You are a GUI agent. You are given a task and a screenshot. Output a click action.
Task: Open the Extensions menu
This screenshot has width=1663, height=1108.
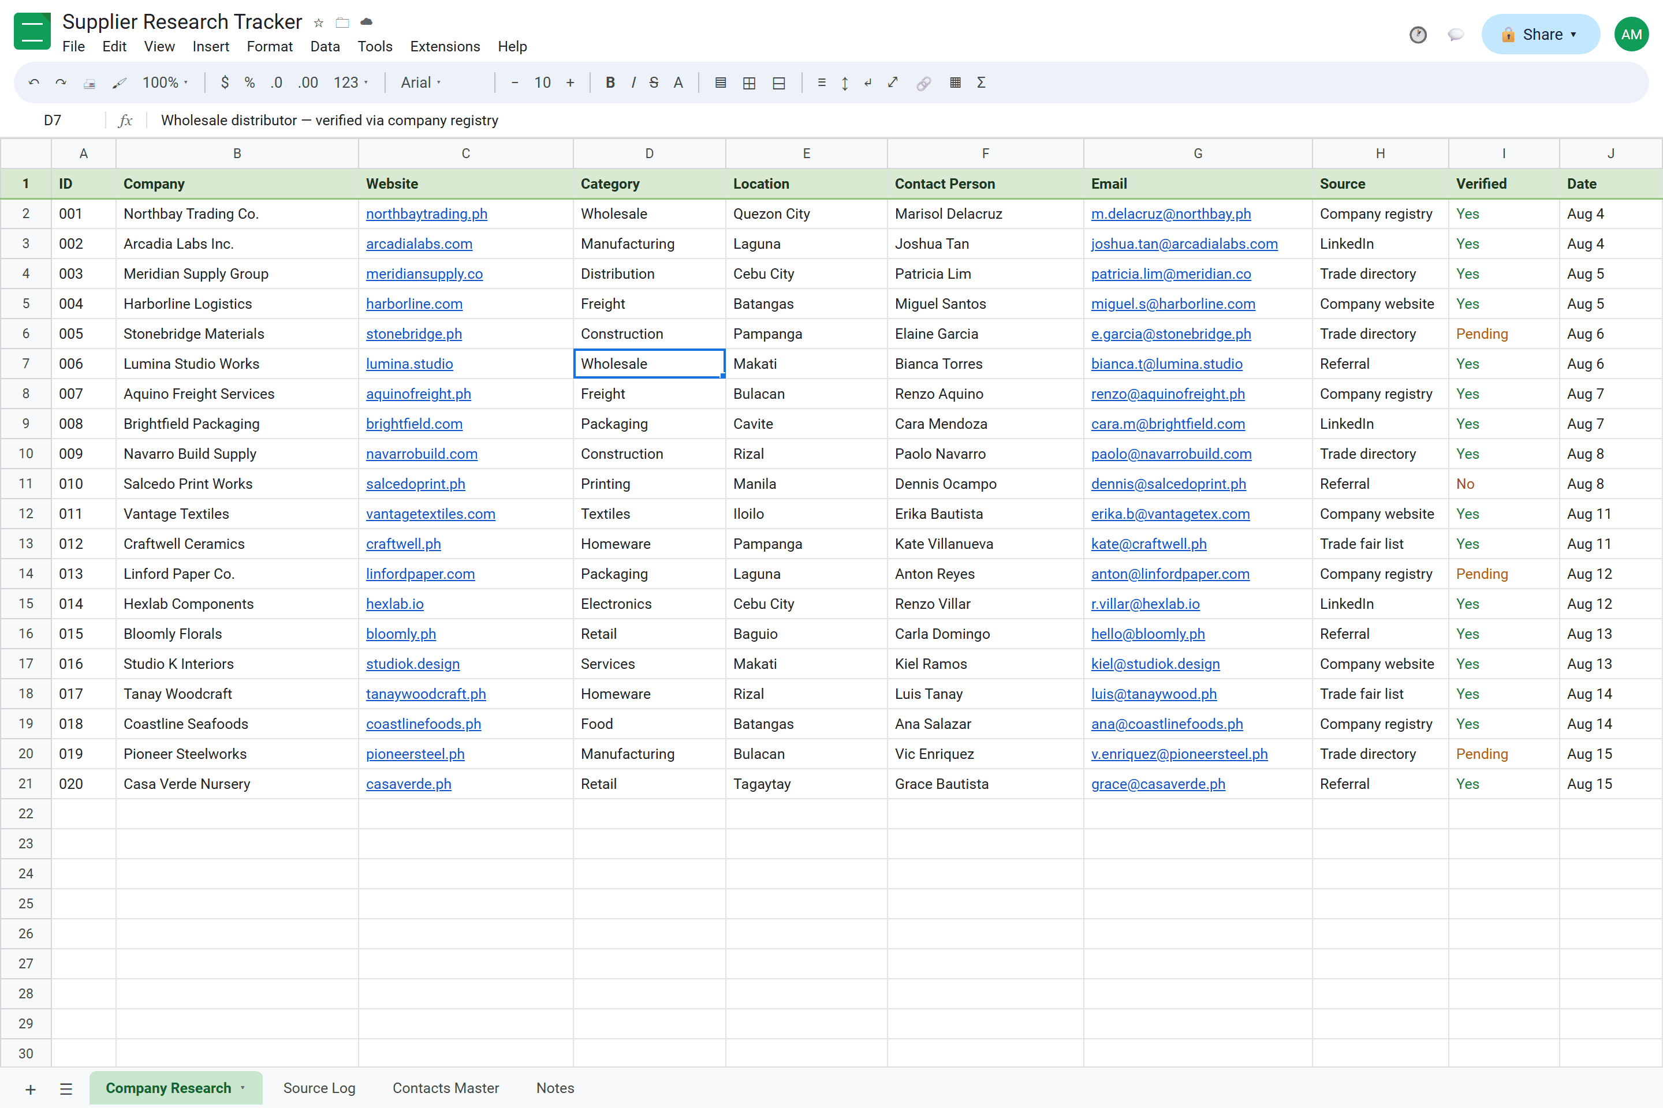tap(445, 47)
